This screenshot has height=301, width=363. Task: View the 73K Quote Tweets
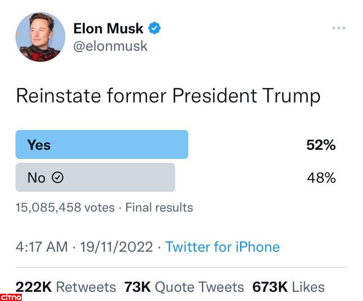[x=184, y=287]
